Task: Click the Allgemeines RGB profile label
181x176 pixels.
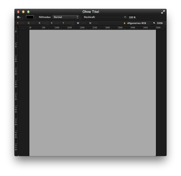Action: pos(136,23)
